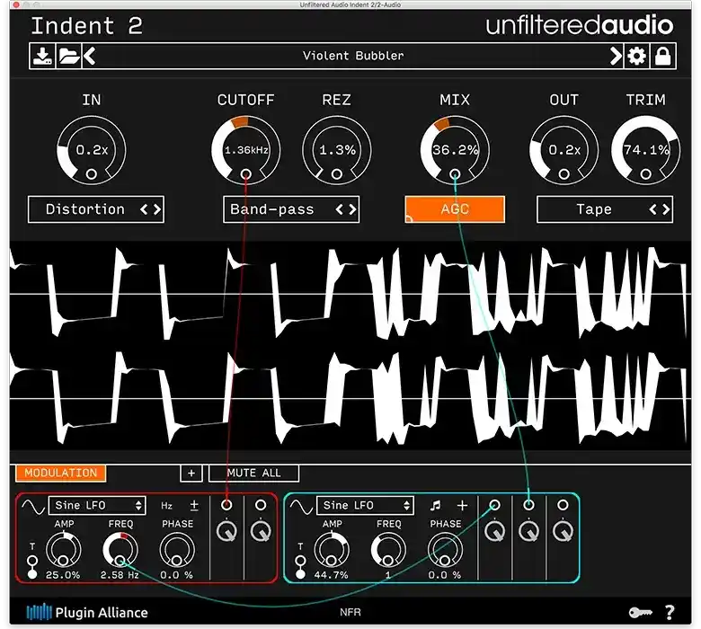Click the red LFO's first output jack

pos(226,505)
